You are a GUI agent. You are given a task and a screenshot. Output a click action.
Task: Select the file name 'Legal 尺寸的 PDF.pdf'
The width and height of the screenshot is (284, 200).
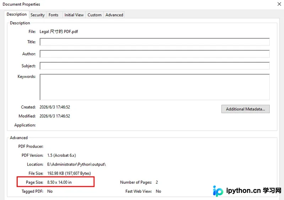pos(59,32)
